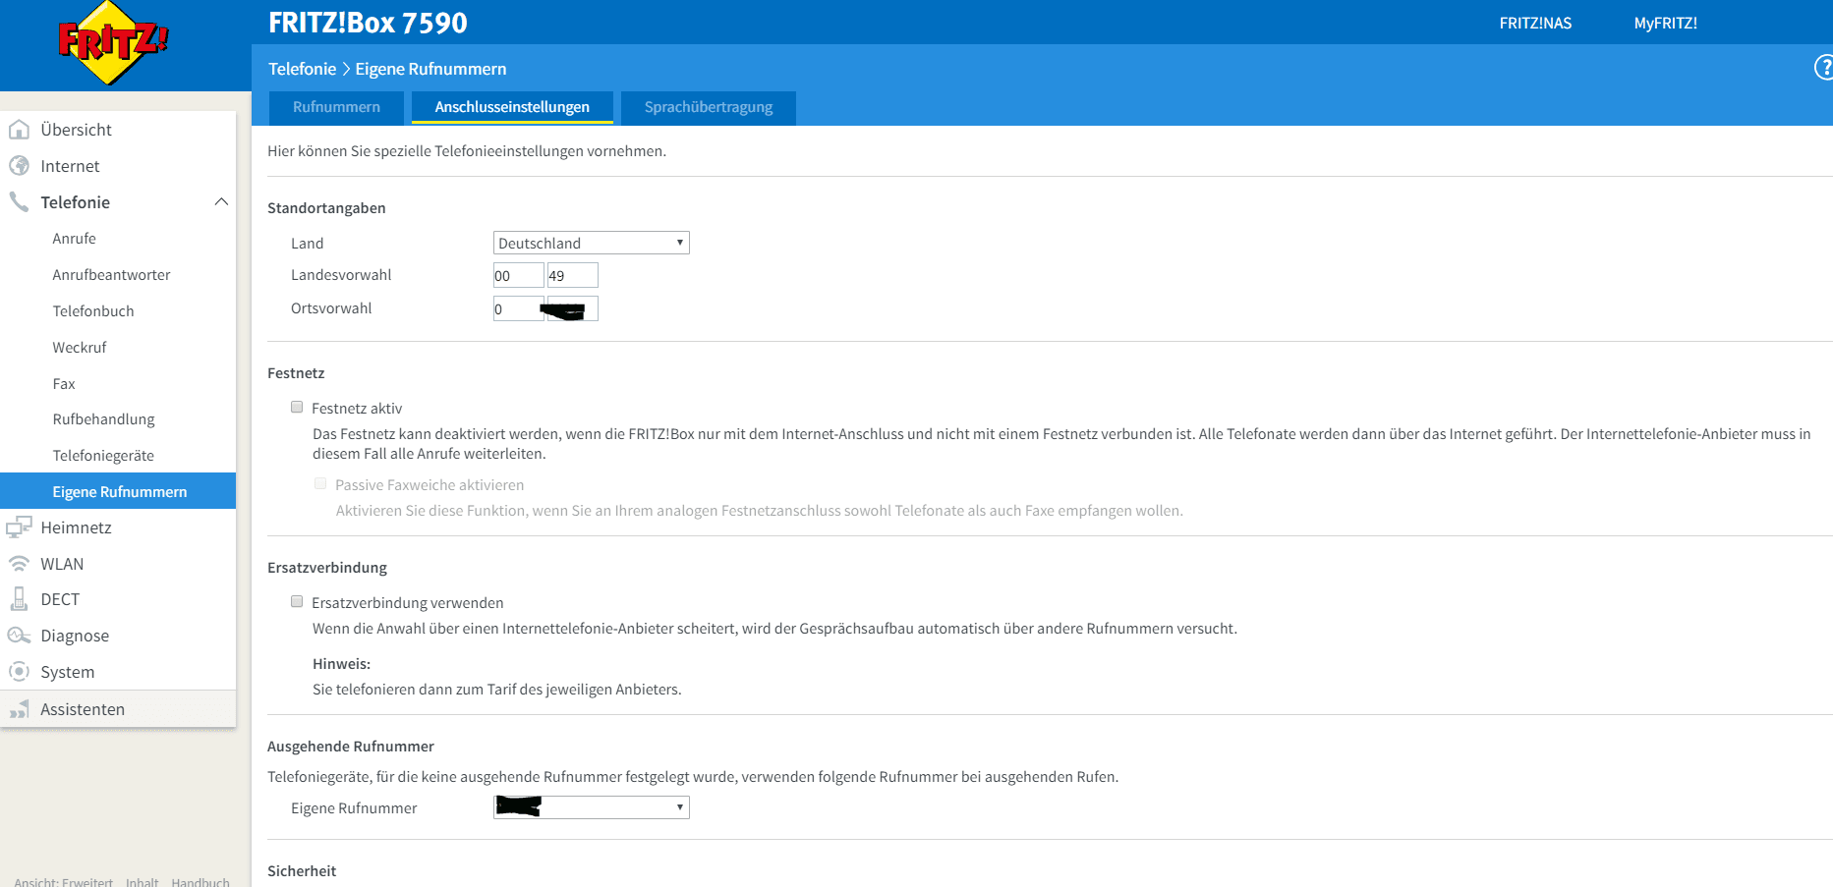The width and height of the screenshot is (1833, 887).
Task: Click the WLAN wifi icon
Action: tap(19, 564)
